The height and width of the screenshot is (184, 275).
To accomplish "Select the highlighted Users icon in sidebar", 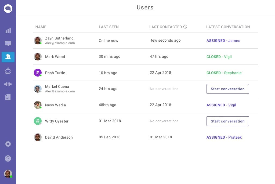I will 8,57.
